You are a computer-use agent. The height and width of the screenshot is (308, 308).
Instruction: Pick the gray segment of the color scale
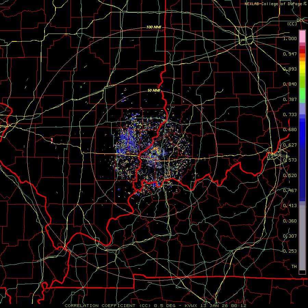point(302,238)
